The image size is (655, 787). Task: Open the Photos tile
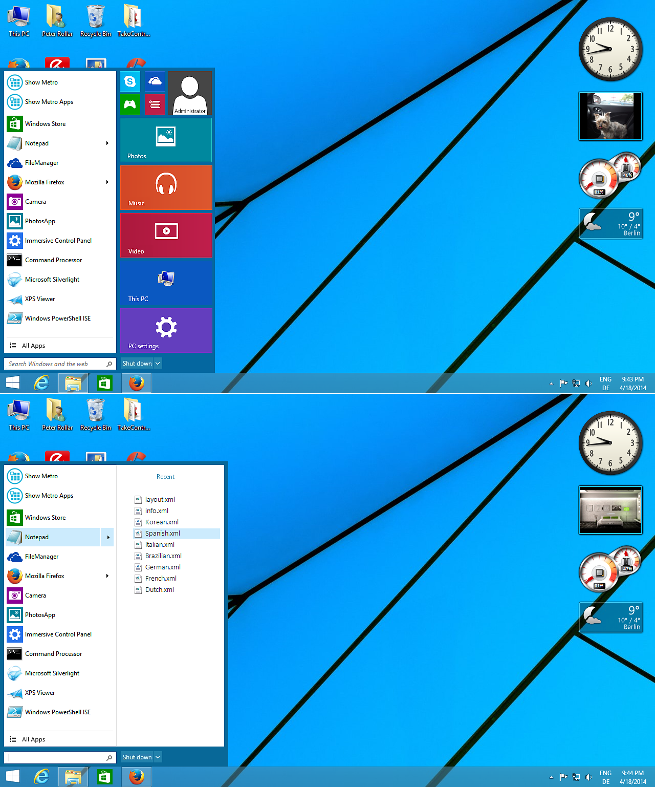point(165,140)
